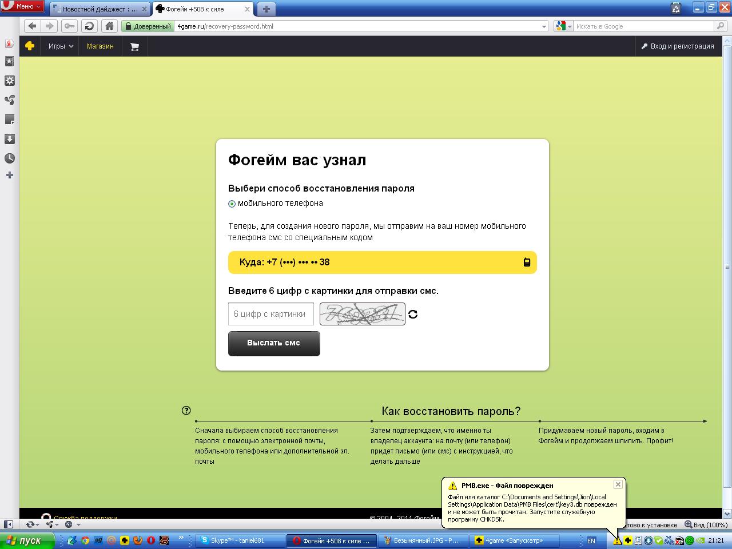
Task: Close the «Фогейм +508 к силе» tab
Action: (247, 9)
